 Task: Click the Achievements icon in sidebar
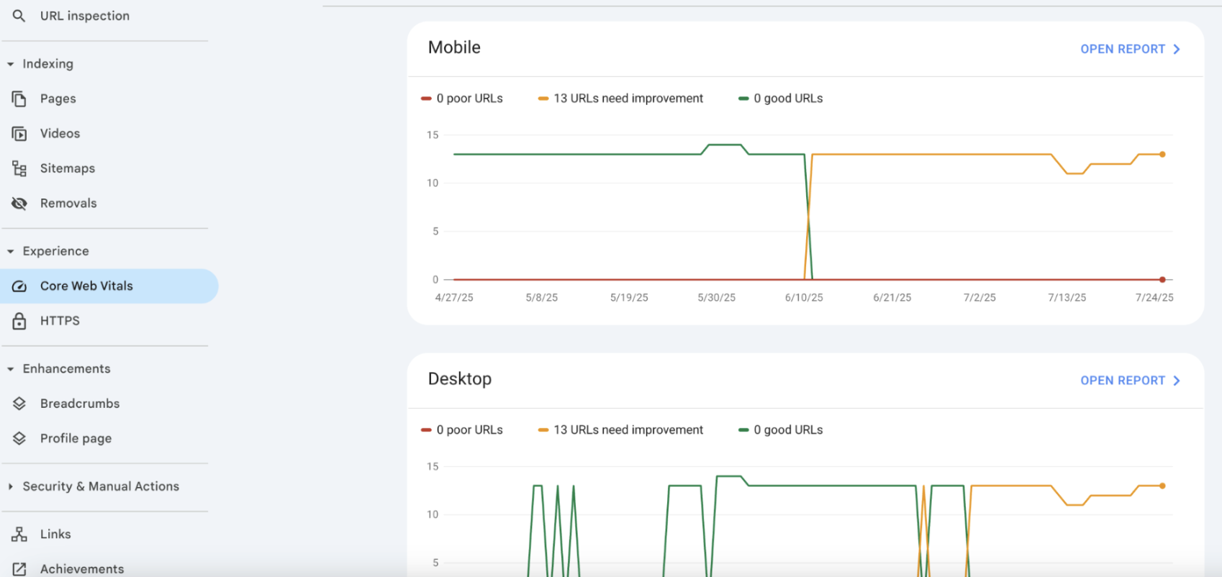point(19,568)
